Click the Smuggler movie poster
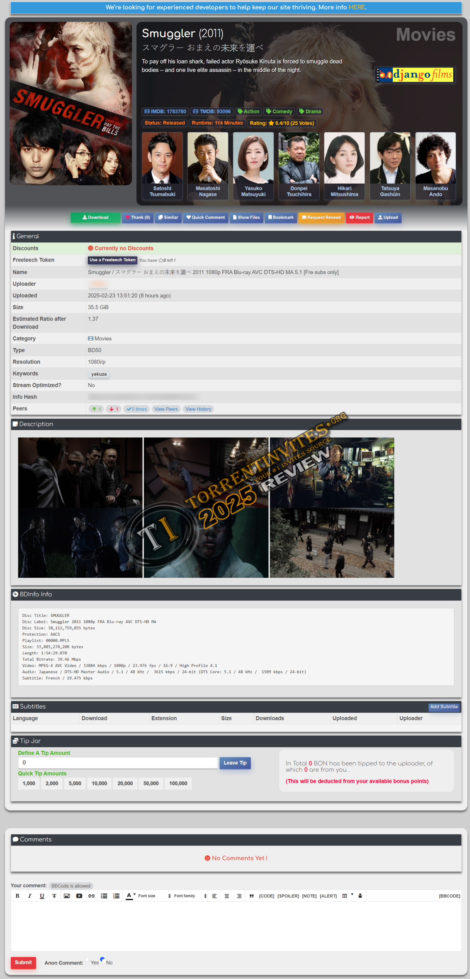This screenshot has height=979, width=470. point(71,103)
